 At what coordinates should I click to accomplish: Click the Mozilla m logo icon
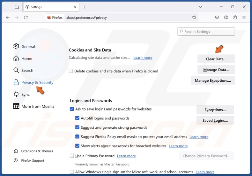point(16,106)
